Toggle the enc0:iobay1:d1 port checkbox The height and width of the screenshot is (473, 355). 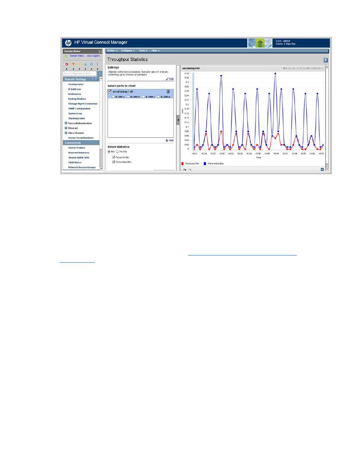[110, 91]
